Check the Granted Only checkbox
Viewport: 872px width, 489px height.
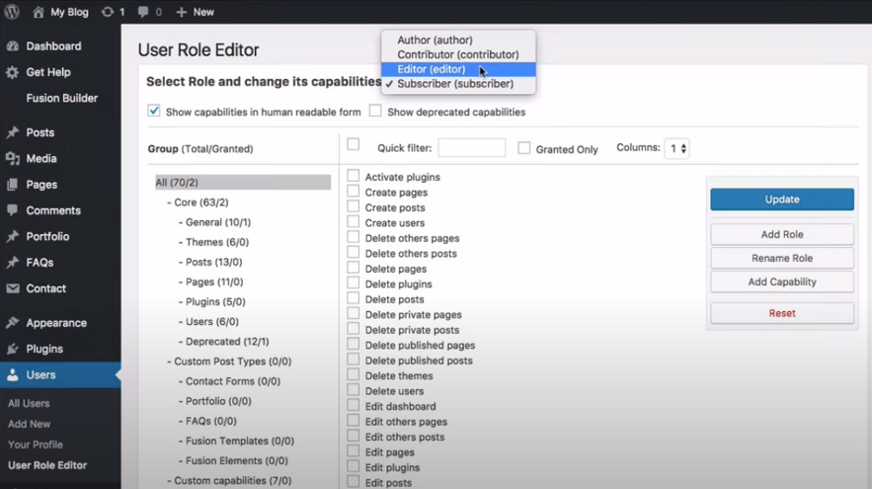(524, 148)
